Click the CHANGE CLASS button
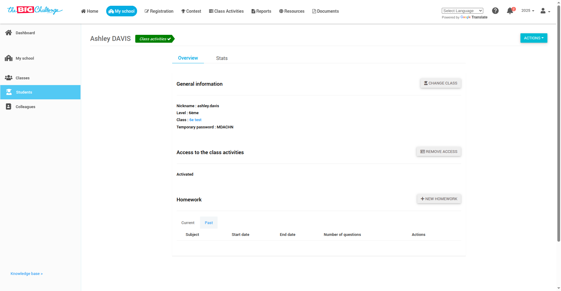 tap(441, 83)
